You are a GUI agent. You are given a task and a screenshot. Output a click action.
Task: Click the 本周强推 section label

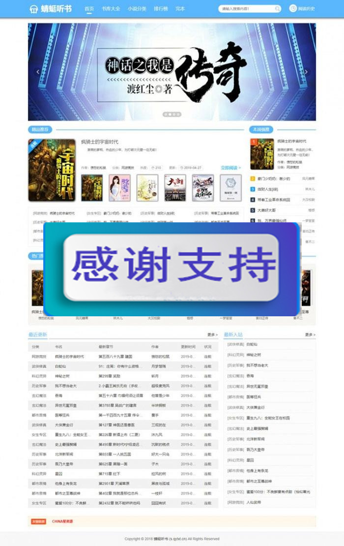pos(261,129)
